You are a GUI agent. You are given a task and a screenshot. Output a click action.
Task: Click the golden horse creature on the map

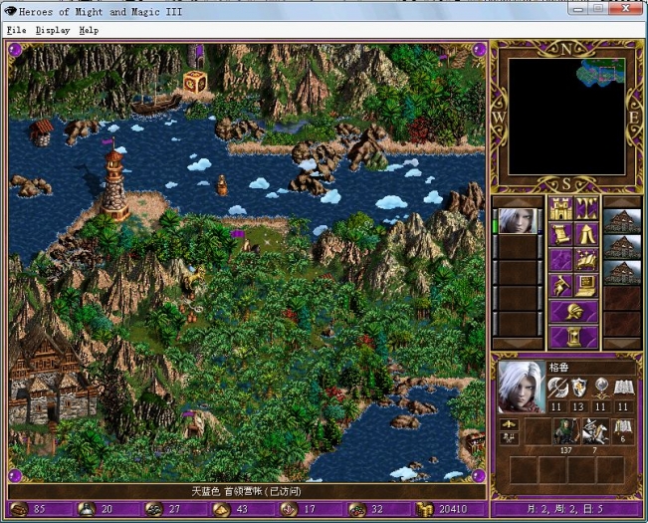pos(194,278)
